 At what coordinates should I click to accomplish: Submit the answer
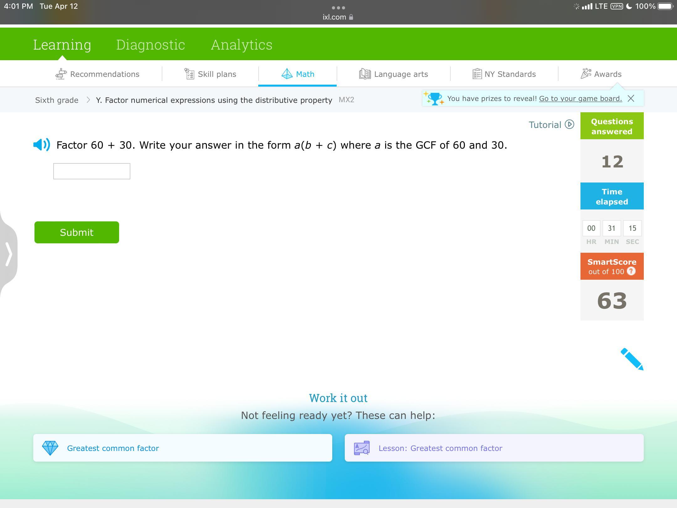point(77,232)
